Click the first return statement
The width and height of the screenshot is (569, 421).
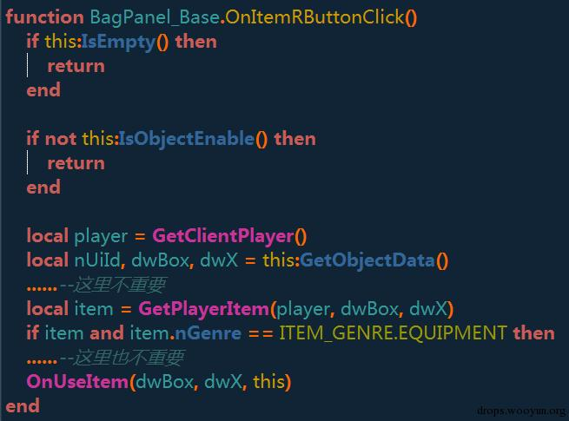(76, 66)
